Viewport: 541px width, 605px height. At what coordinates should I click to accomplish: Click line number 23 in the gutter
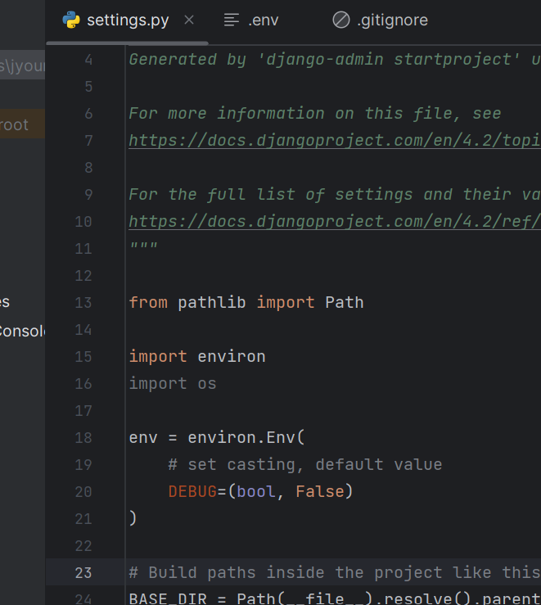tap(83, 573)
